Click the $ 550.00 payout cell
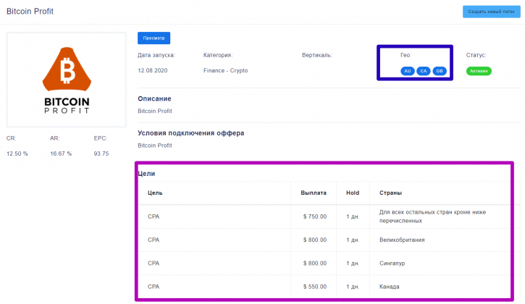 coord(315,287)
